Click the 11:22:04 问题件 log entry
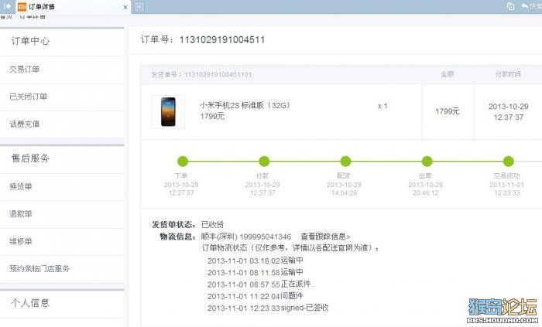542x327 pixels. click(x=256, y=296)
